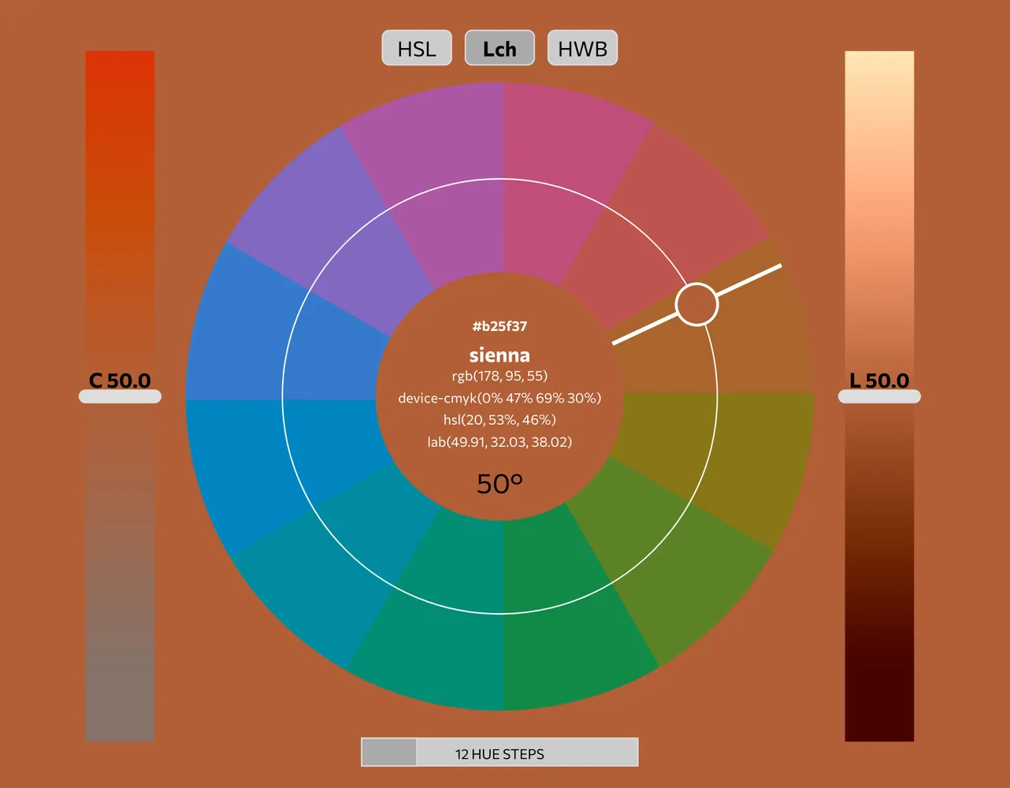Click the Lightness slider labeled L 50.0
The width and height of the screenshot is (1010, 788).
pos(879,394)
